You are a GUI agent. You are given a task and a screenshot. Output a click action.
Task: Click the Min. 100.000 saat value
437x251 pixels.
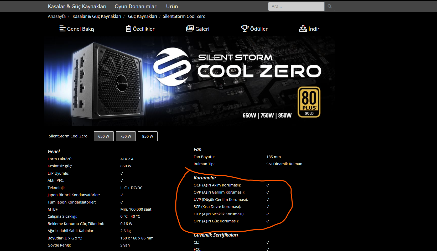point(136,209)
